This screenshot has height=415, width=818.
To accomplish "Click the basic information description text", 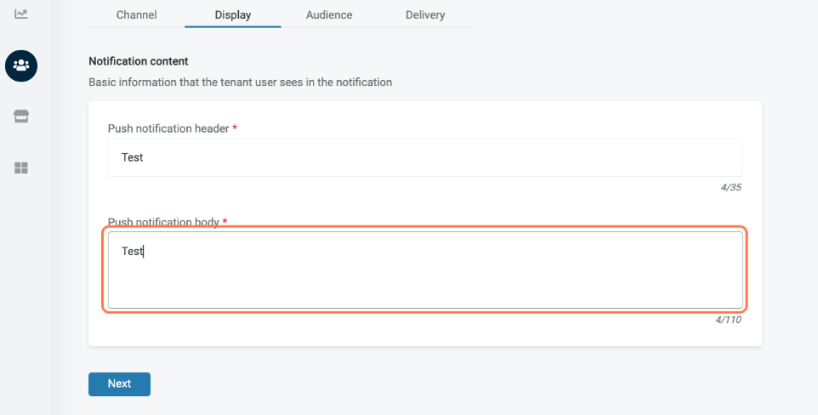I will (240, 82).
